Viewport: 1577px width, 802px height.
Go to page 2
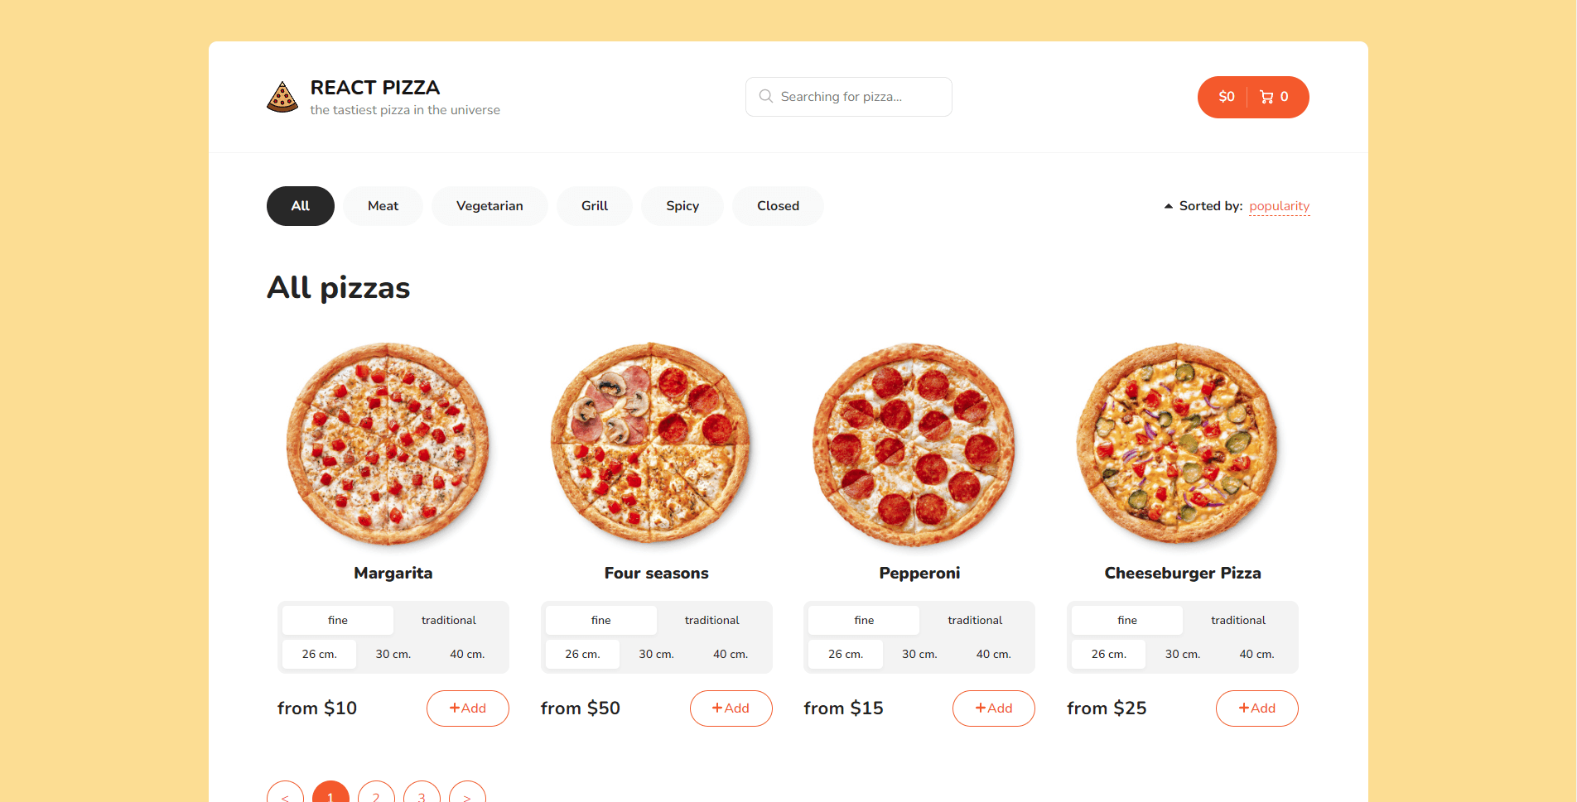(376, 794)
